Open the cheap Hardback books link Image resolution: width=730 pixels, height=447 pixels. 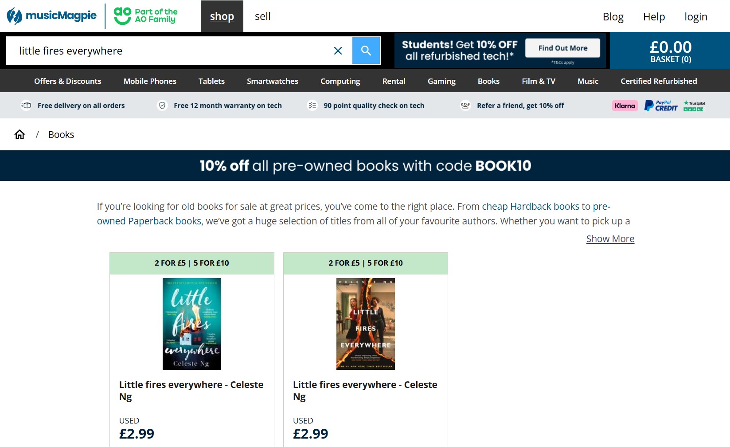(x=530, y=206)
